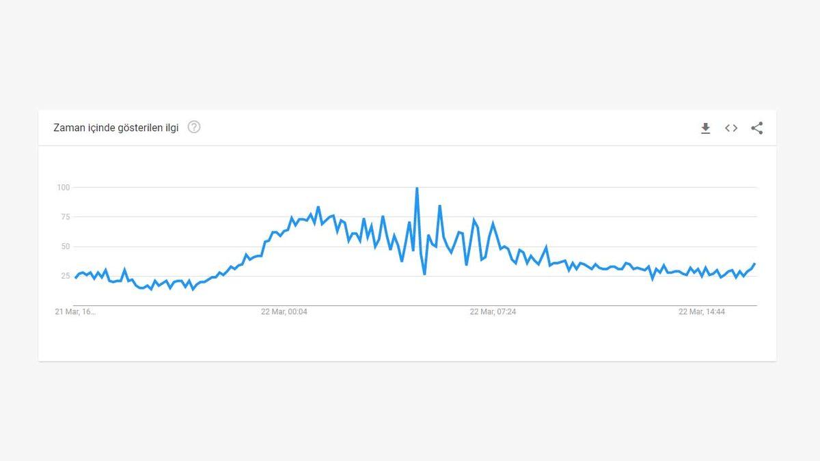Click the 21 Mar, 16... axis label
The height and width of the screenshot is (461, 820).
click(x=74, y=312)
